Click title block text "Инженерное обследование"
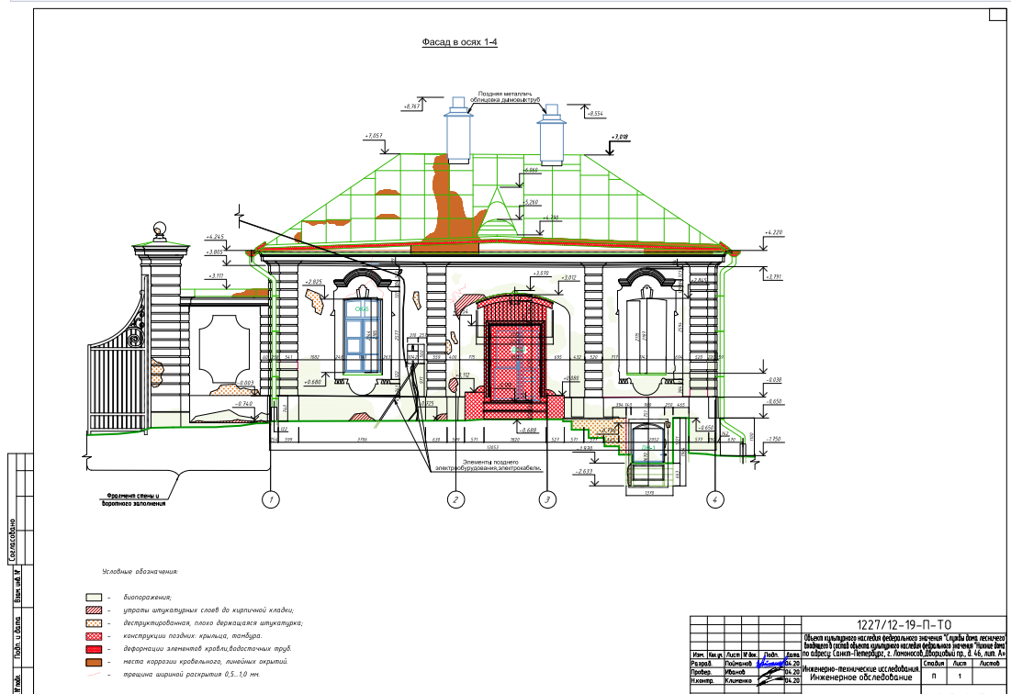 point(861,677)
